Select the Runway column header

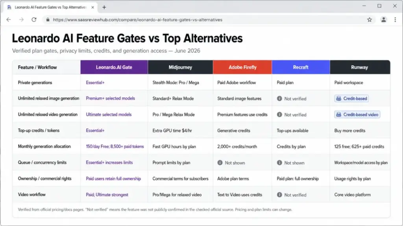pyautogui.click(x=360, y=67)
